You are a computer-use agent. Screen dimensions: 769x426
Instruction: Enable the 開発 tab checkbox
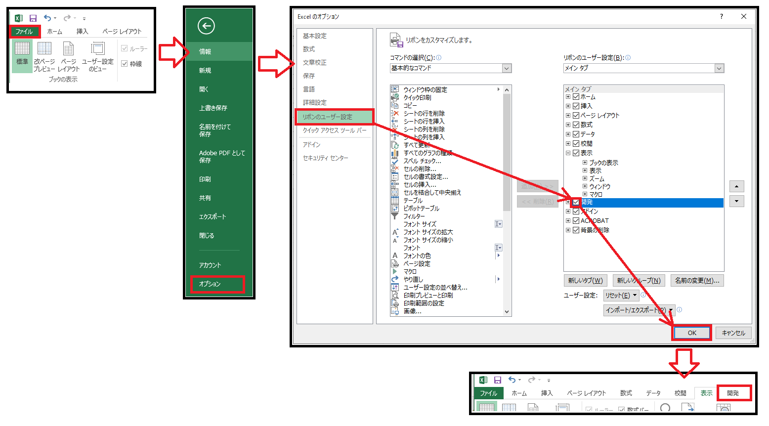pyautogui.click(x=576, y=202)
